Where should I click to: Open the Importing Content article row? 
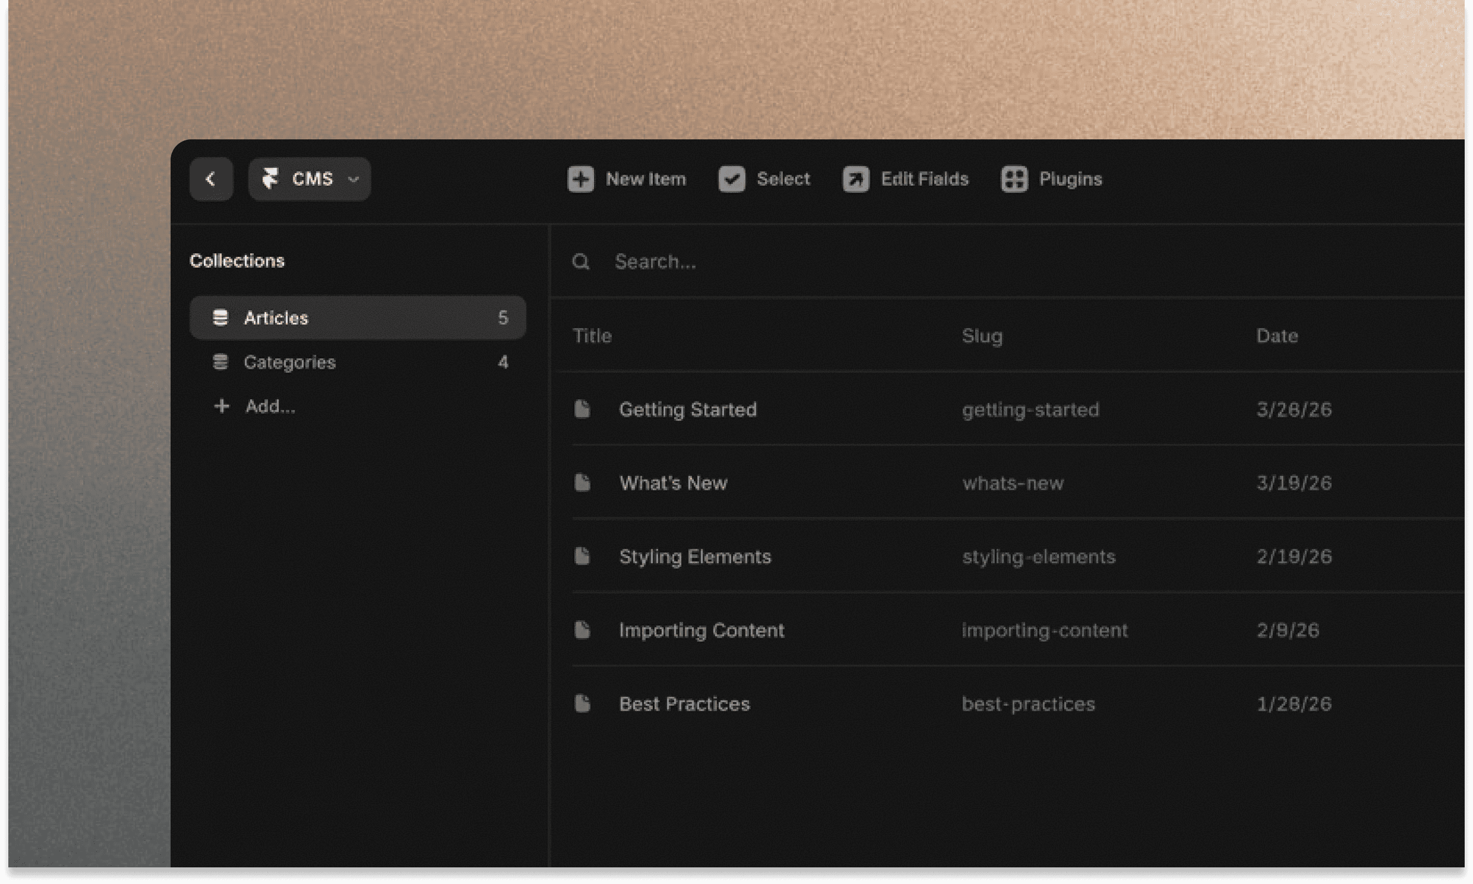pos(701,630)
